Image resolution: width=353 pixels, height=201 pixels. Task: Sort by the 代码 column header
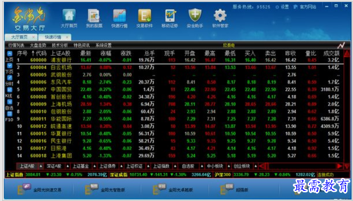pos(39,54)
